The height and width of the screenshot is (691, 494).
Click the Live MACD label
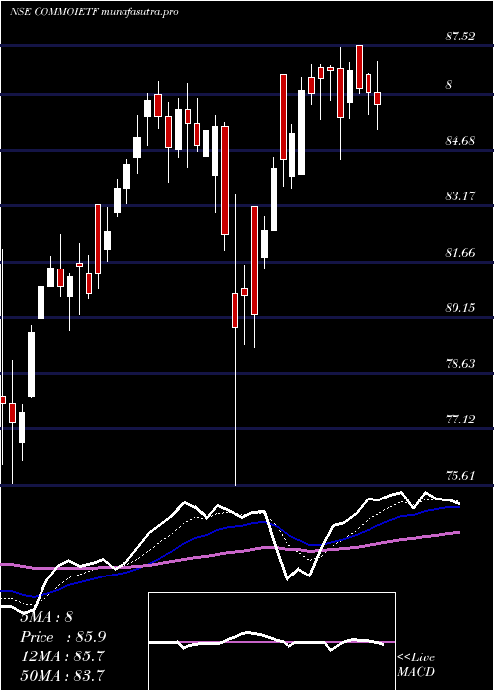(416, 664)
